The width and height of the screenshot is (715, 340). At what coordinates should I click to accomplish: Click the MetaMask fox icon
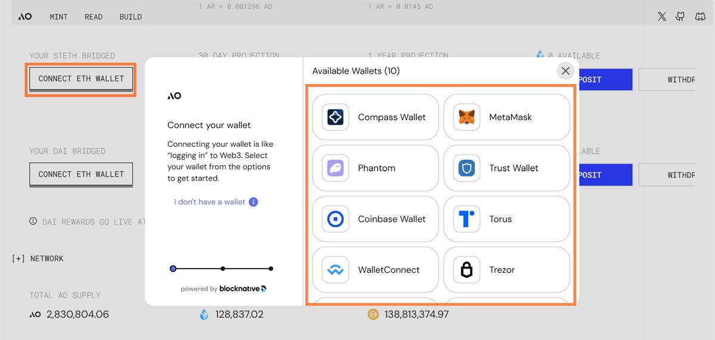467,117
